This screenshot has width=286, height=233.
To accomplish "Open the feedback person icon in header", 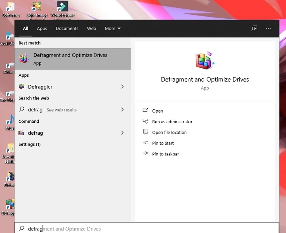I will (254, 28).
